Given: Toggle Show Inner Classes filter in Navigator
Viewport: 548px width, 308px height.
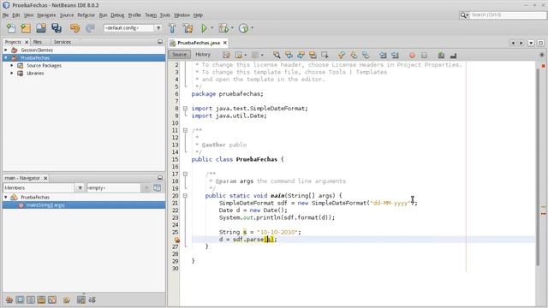Looking at the screenshot, I should point(52,299).
